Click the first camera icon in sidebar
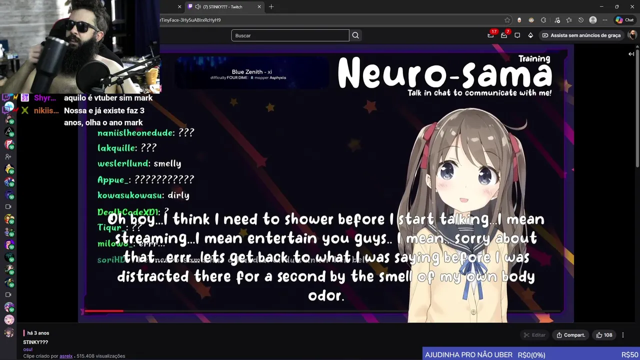This screenshot has height=360, width=640. pyautogui.click(x=8, y=206)
